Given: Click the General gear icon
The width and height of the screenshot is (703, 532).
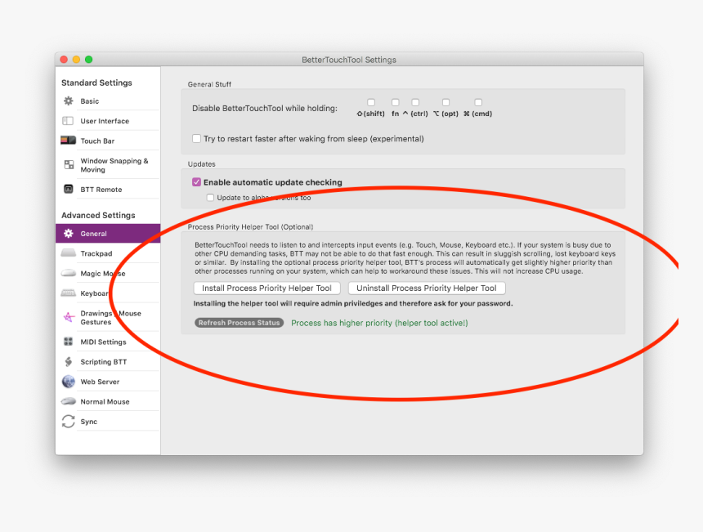Looking at the screenshot, I should tap(68, 233).
